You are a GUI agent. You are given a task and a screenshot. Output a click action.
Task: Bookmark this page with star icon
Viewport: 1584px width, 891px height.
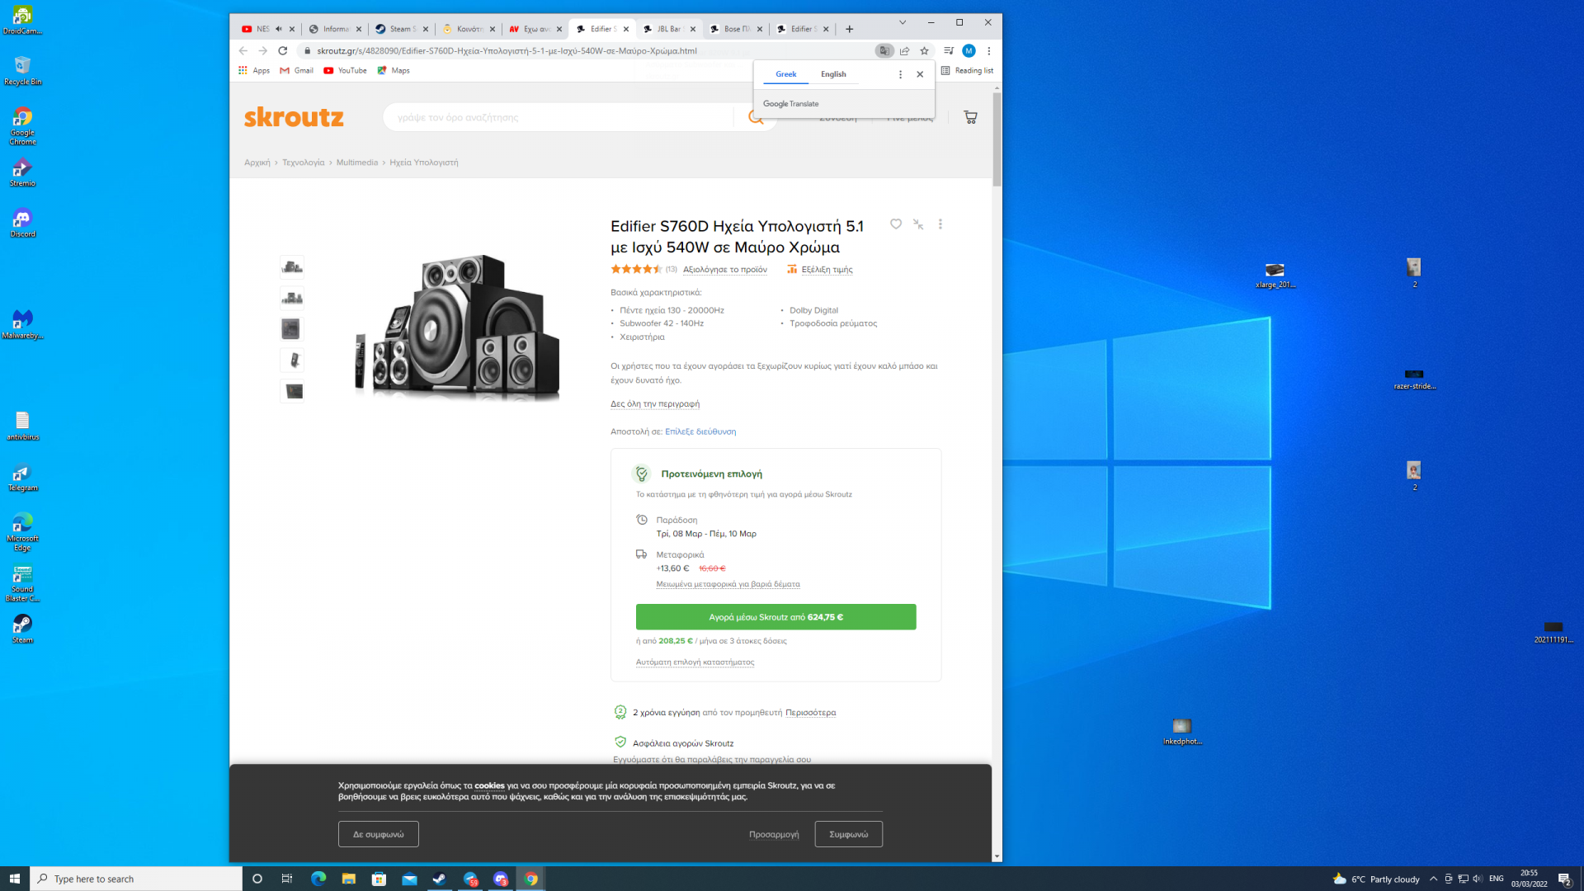[x=925, y=51]
